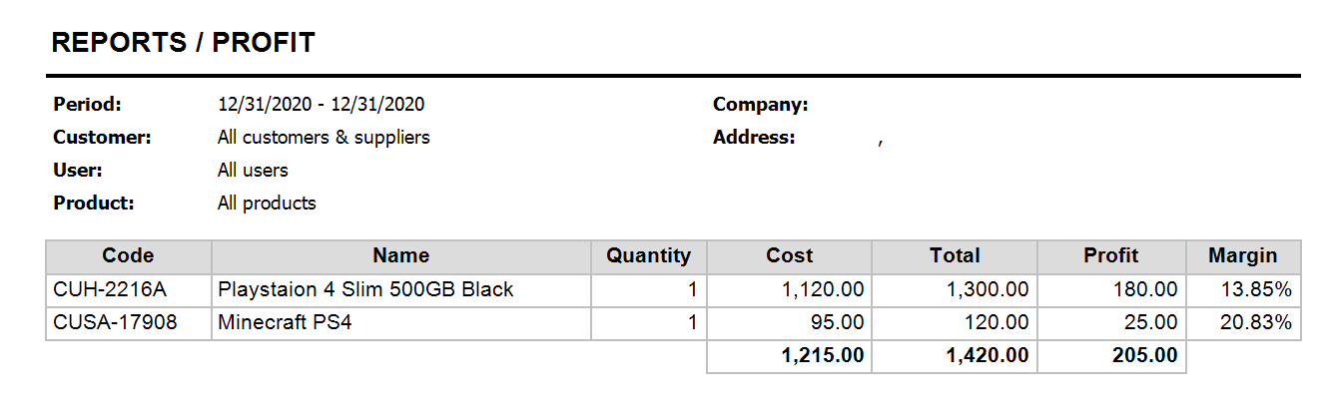Screen dimensions: 1334x420
Task: Click the Code column header
Action: [x=128, y=256]
